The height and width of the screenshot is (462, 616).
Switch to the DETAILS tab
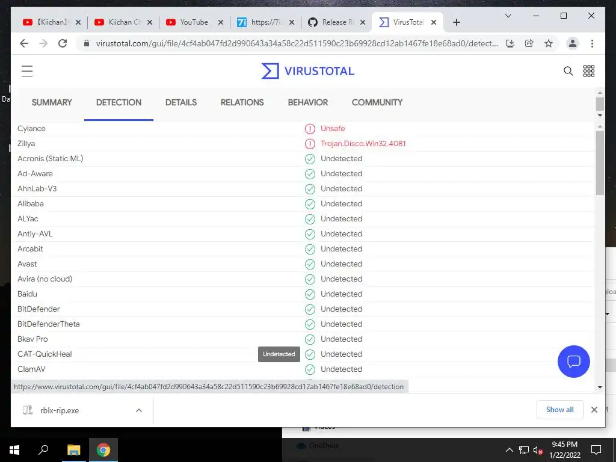point(180,102)
